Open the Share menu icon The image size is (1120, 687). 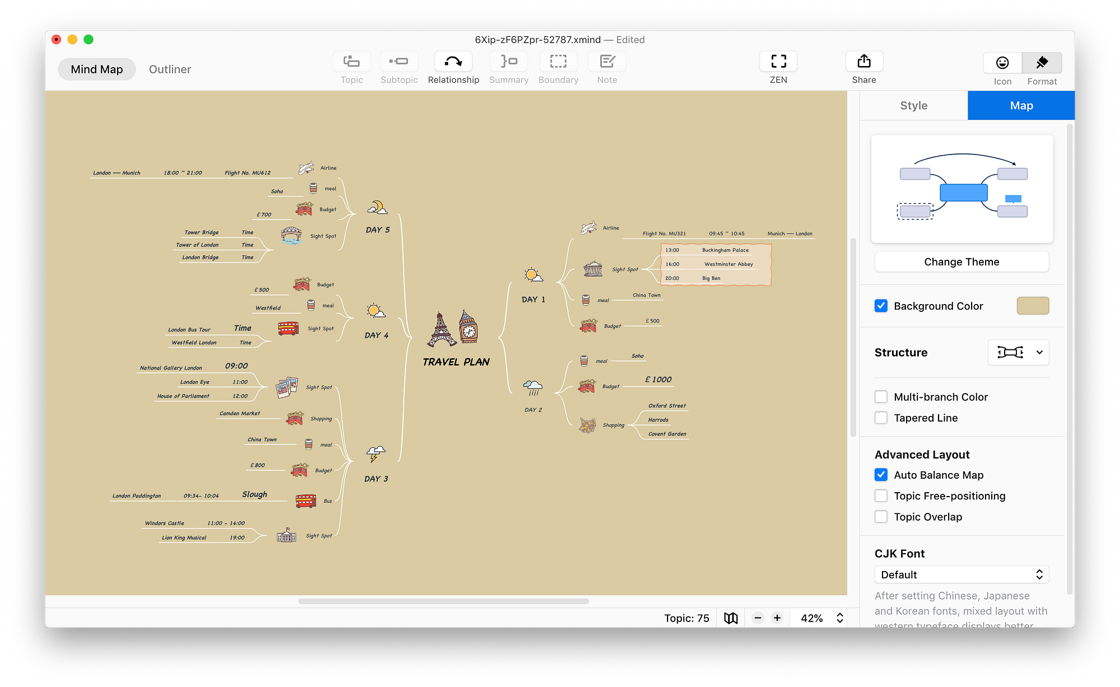point(864,62)
